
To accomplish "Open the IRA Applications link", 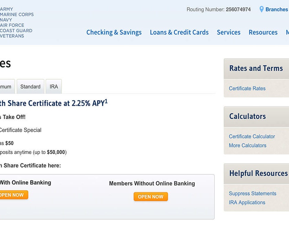I will point(247,203).
